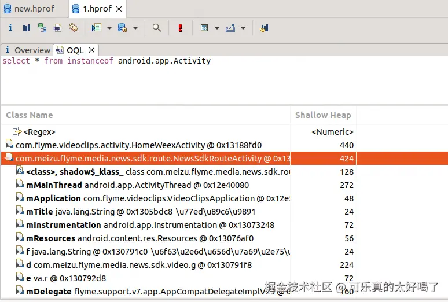Image resolution: width=448 pixels, height=302 pixels.
Task: Click the class icon beside shadow$_klass_
Action: click(20, 171)
